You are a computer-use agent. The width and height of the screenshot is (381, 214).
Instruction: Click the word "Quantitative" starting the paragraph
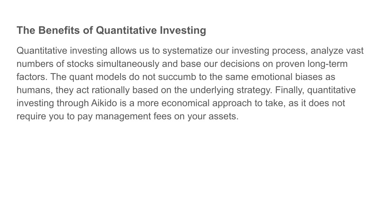tap(42, 51)
